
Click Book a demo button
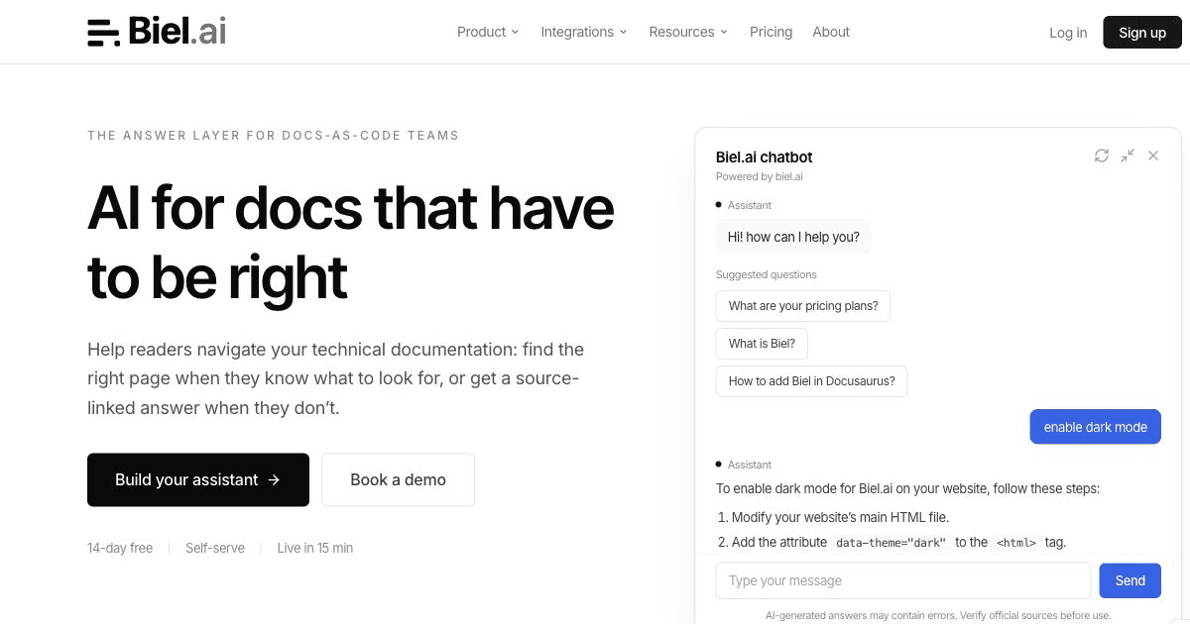point(398,479)
